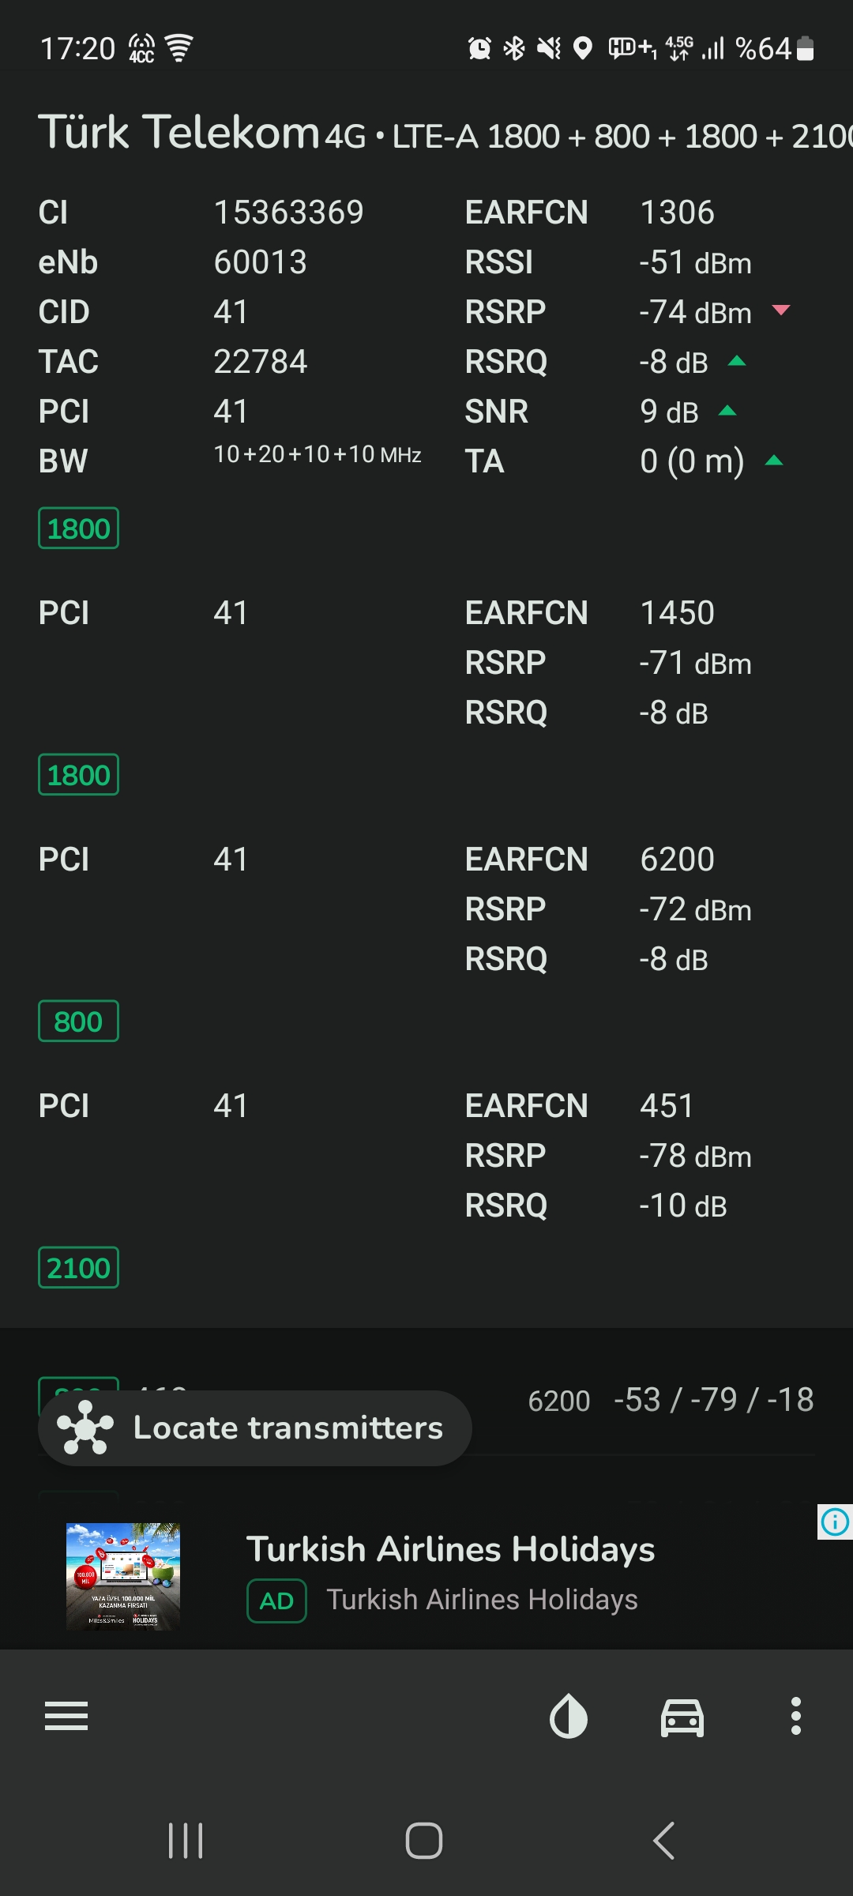The width and height of the screenshot is (853, 1896).
Task: Open the hamburger menu
Action: [x=66, y=1716]
